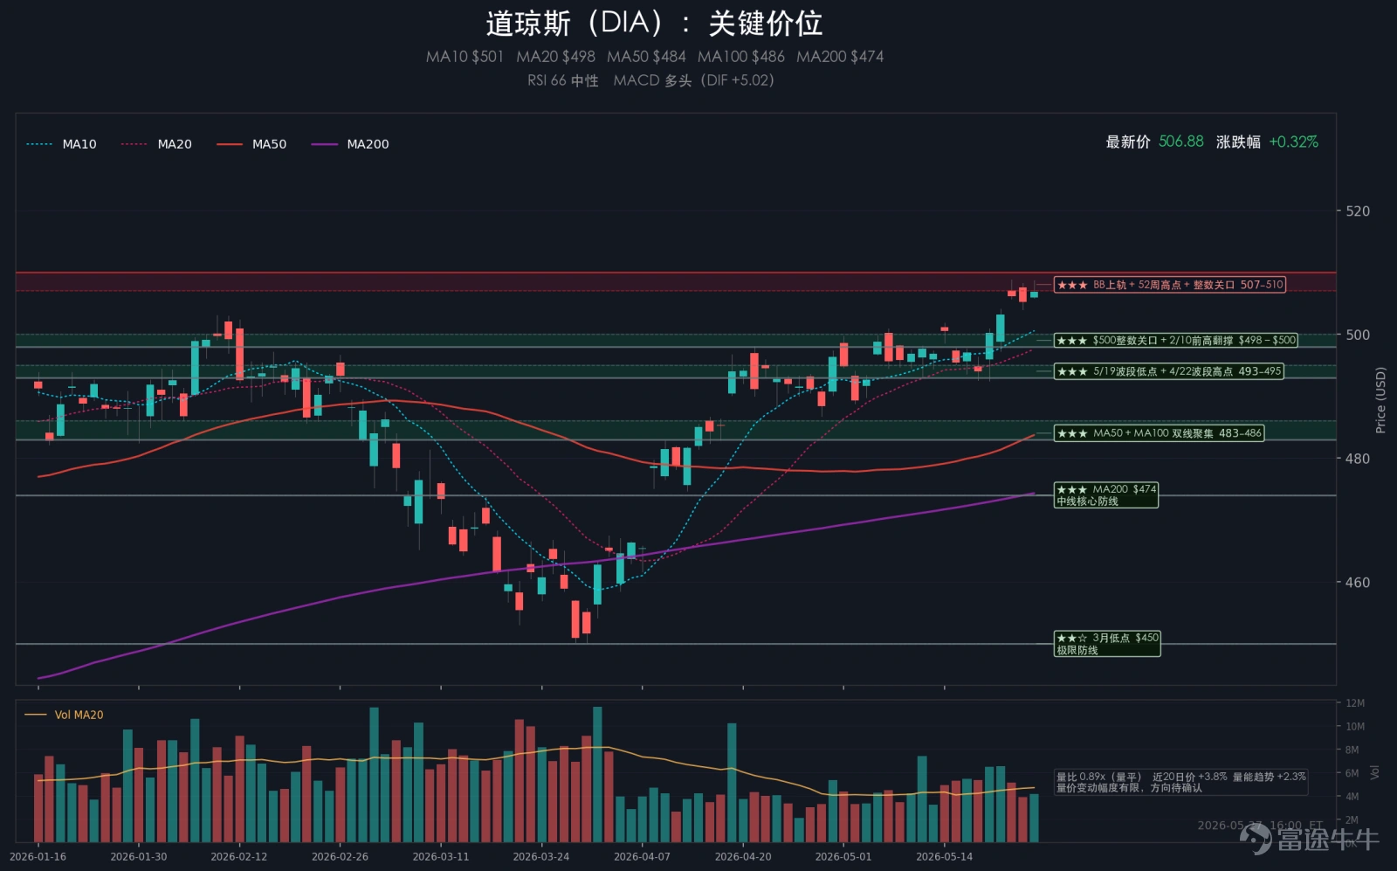1397x871 pixels.
Task: Click the 2026-05-01 date label
Action: 843,857
